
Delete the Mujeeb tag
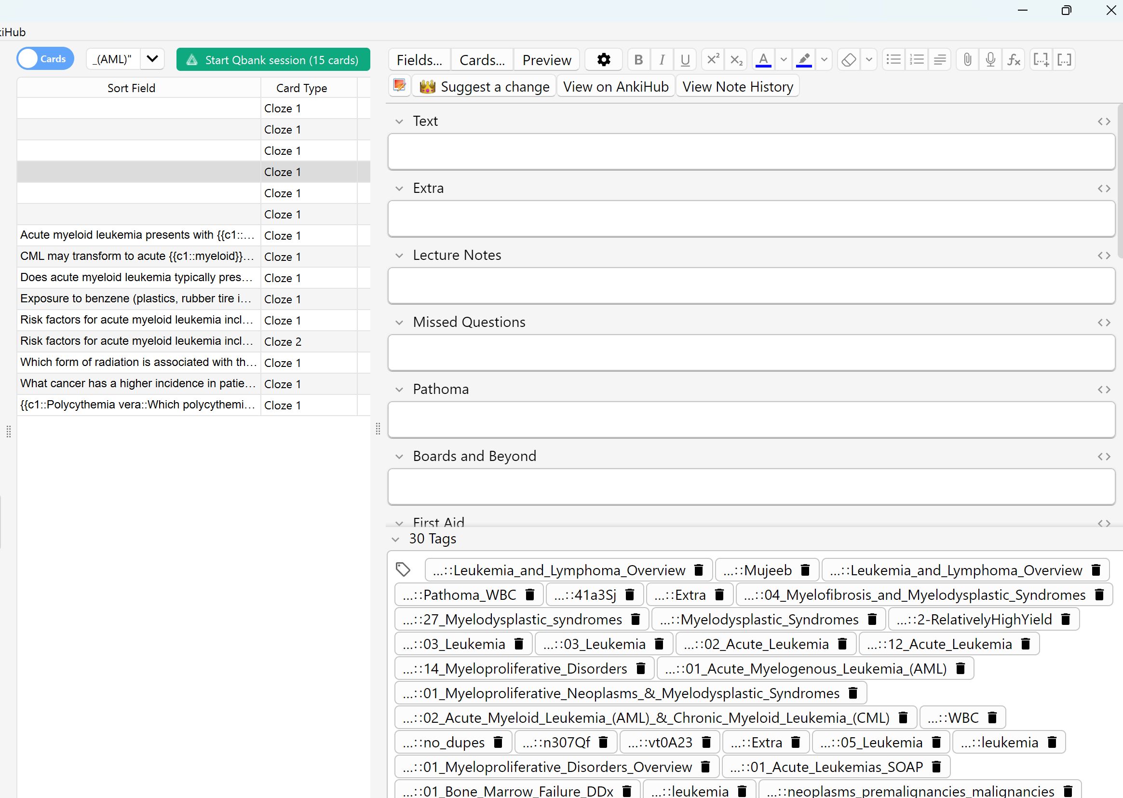(805, 570)
